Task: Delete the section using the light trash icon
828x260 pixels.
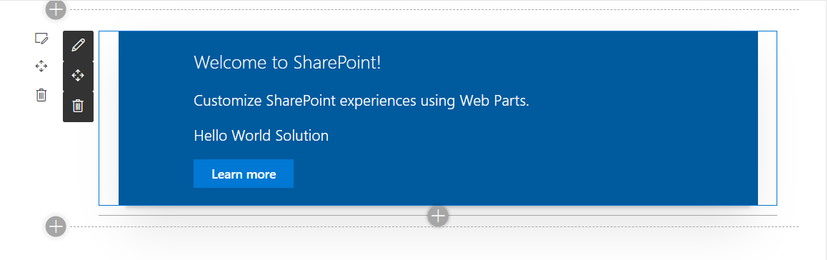Action: pyautogui.click(x=41, y=95)
